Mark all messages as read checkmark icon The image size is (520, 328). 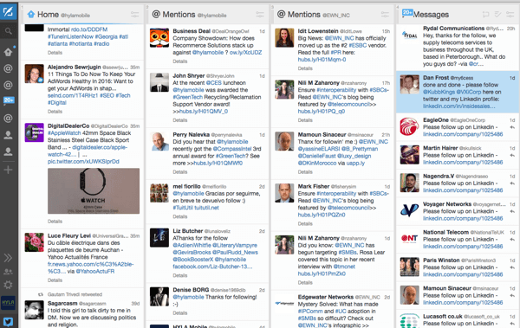pos(497,14)
